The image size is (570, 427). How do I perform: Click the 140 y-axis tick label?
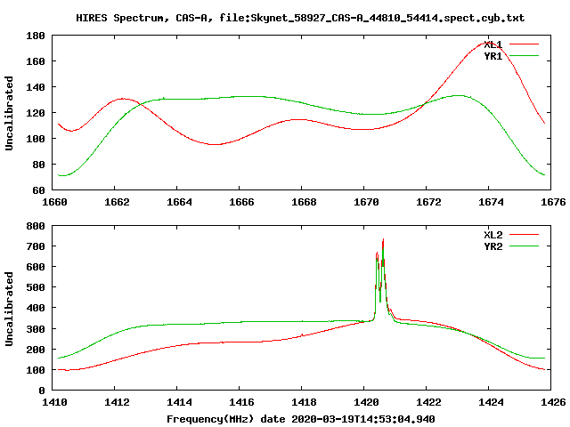[36, 87]
